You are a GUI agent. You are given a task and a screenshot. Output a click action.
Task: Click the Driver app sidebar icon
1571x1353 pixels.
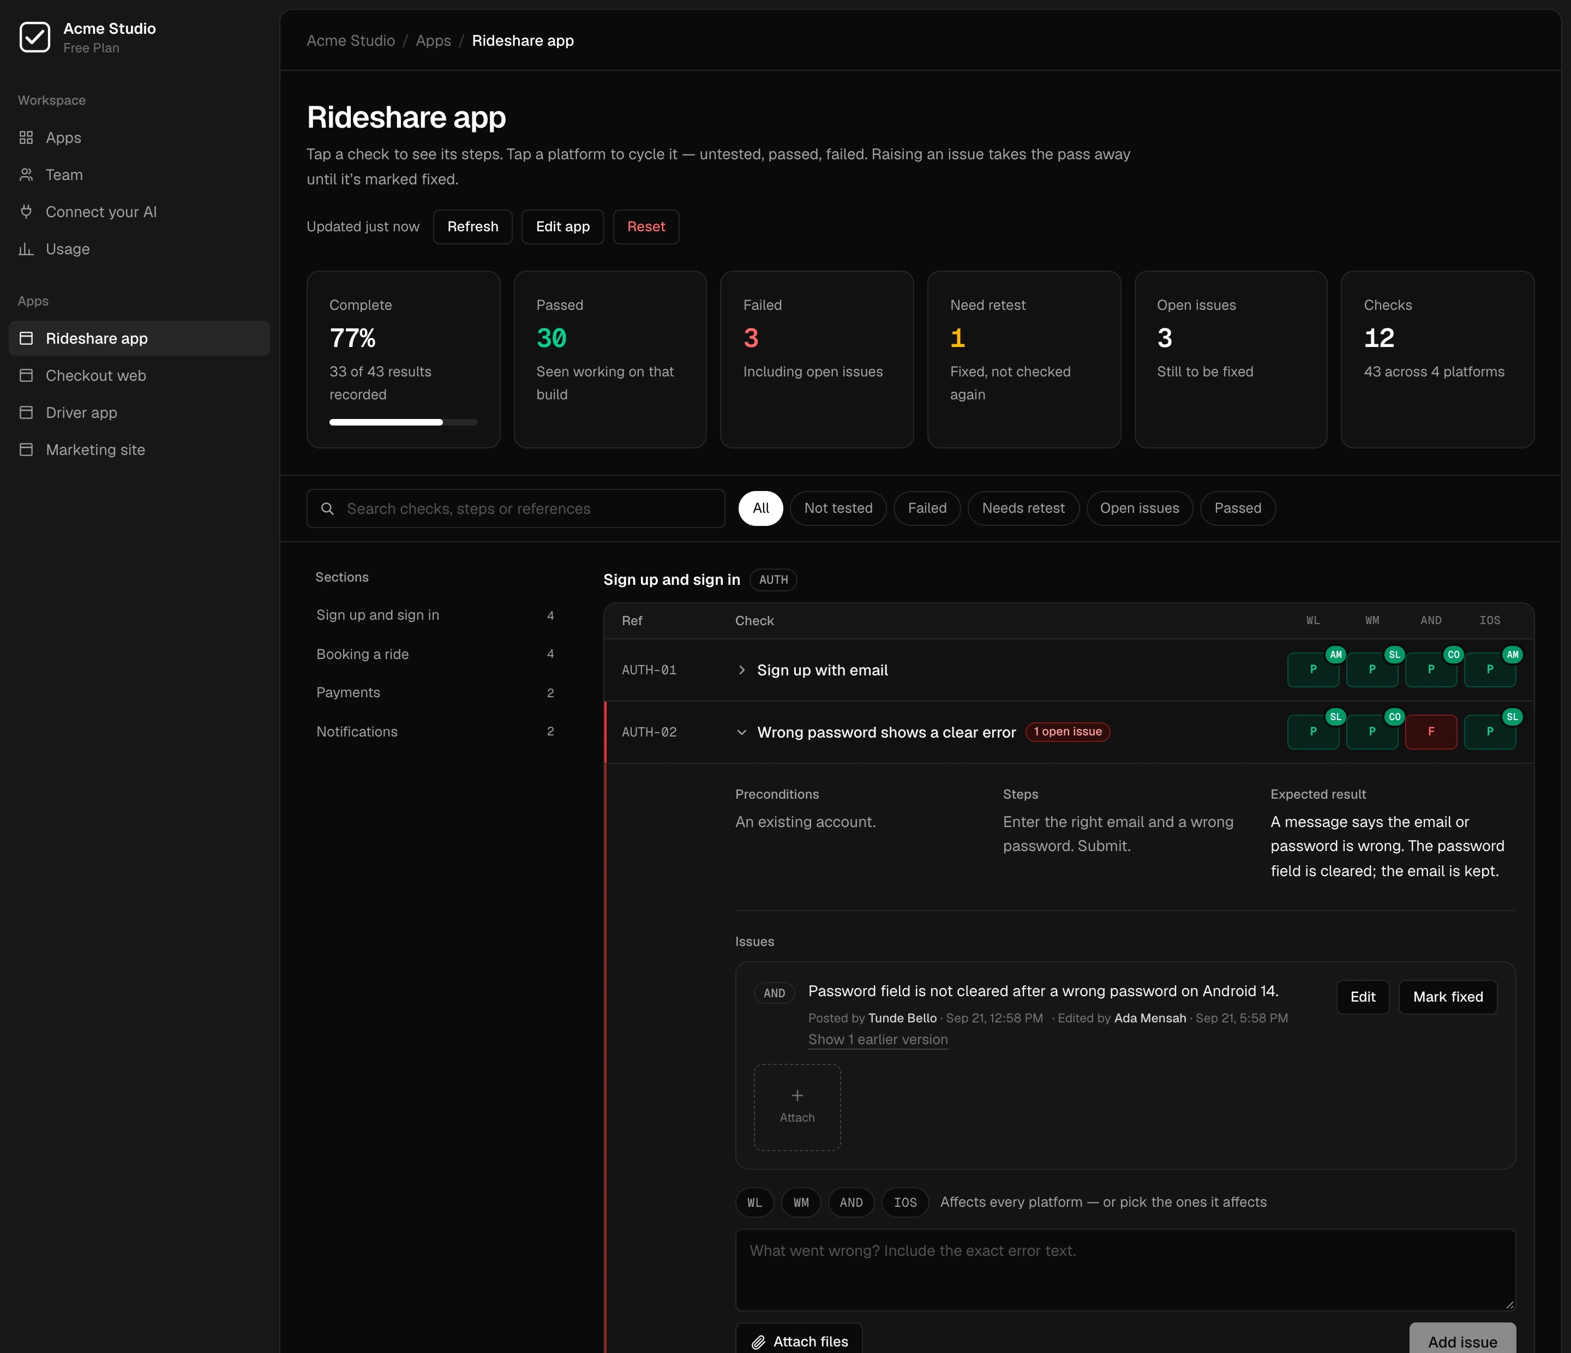(x=26, y=412)
